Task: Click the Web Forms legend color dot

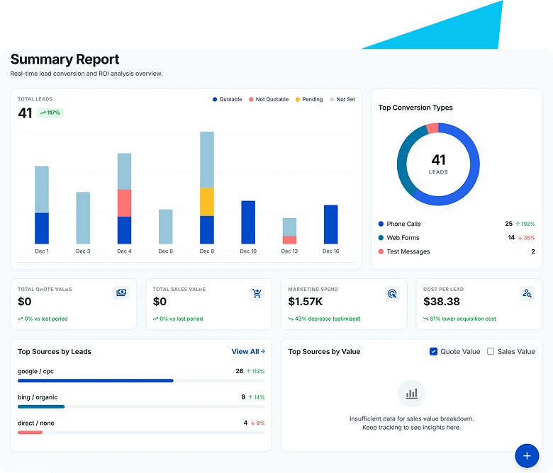Action: 381,238
